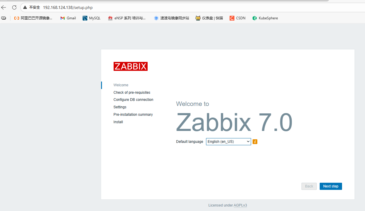Click the not-secure warning triangle icon
The height and width of the screenshot is (211, 365).
tap(25, 7)
